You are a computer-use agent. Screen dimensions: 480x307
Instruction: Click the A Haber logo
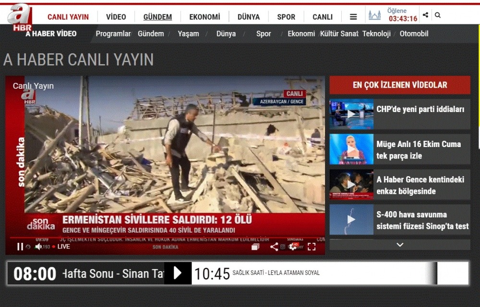[20, 16]
